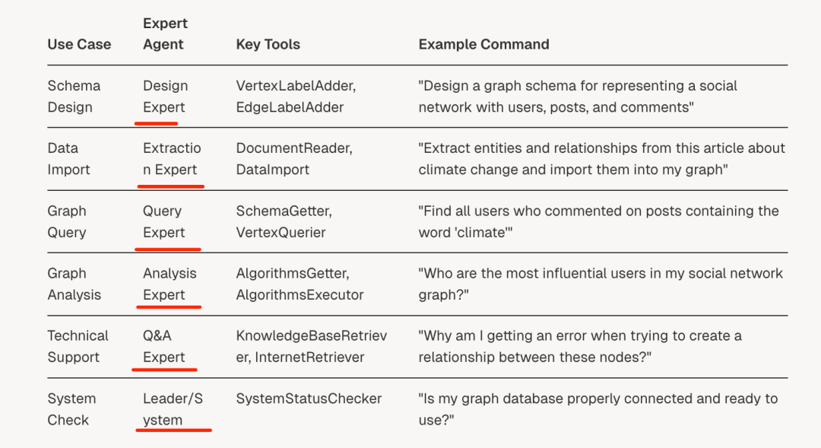The width and height of the screenshot is (821, 448).
Task: Click the Key Tools column header
Action: (x=268, y=45)
